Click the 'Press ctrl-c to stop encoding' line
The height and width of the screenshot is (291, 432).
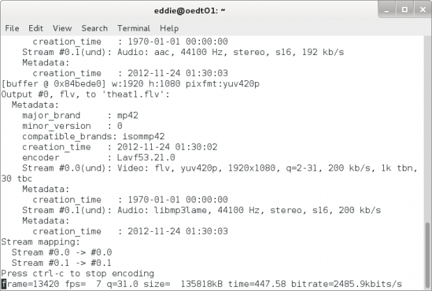pyautogui.click(x=77, y=274)
